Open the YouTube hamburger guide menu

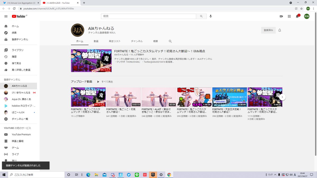click(x=6, y=16)
